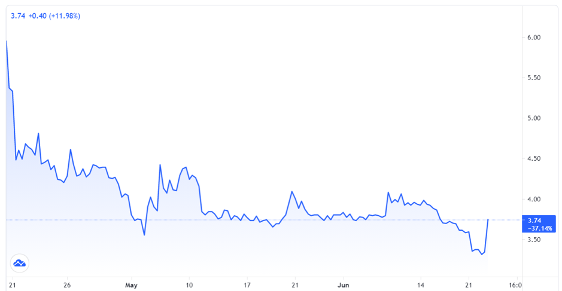Click the price readout 3.74 +0.40 (+11.98%)
The image size is (562, 291).
pos(45,16)
